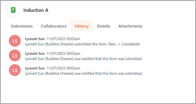View the Attachments tab

click(x=130, y=26)
